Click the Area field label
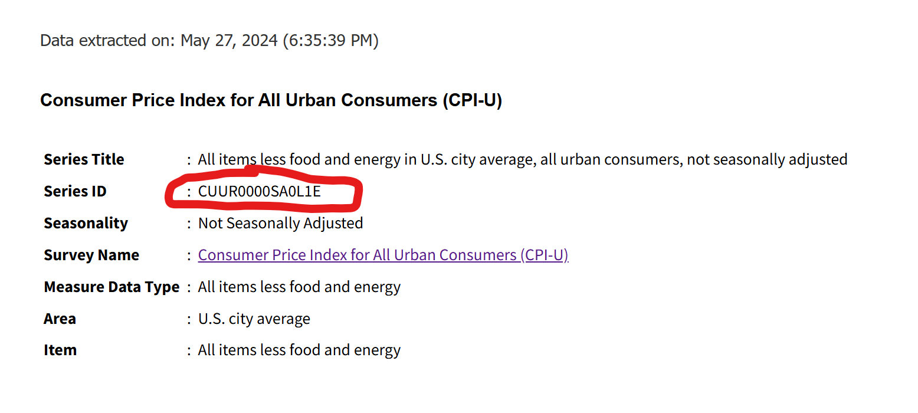Screen dimensions: 918x413 (x=60, y=319)
